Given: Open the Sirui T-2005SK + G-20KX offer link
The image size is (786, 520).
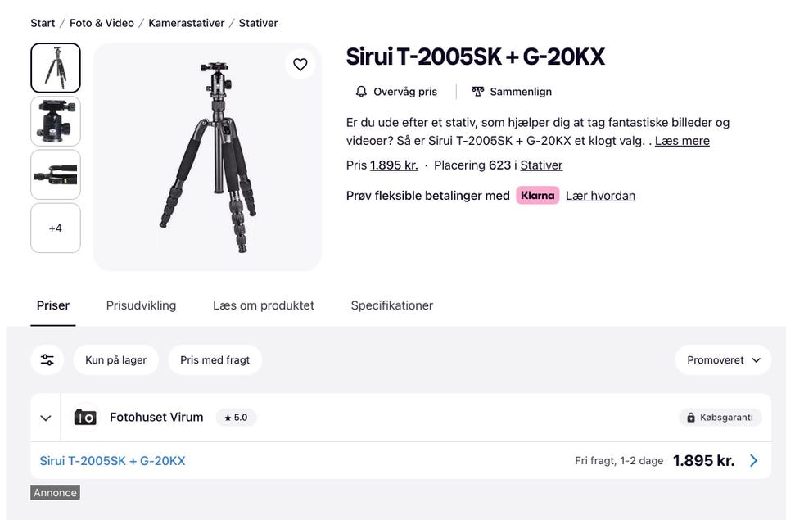Looking at the screenshot, I should tap(112, 461).
